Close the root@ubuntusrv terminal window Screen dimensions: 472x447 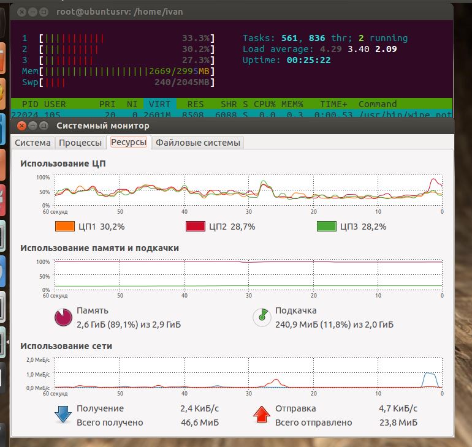(x=22, y=12)
